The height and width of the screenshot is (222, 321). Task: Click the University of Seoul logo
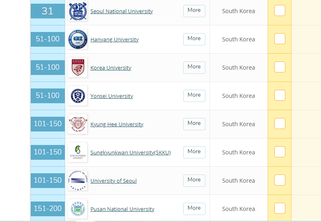77,180
